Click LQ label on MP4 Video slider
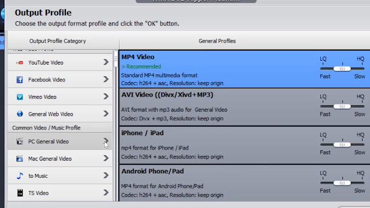This screenshot has width=370, height=208. pyautogui.click(x=323, y=59)
